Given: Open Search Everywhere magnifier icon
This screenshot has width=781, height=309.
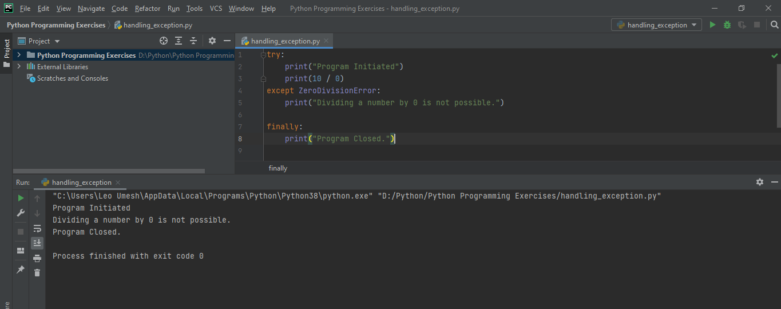Looking at the screenshot, I should (x=774, y=25).
